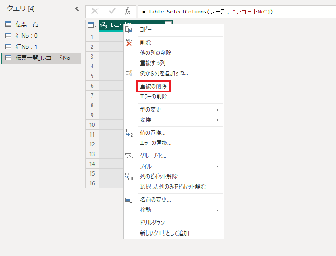The height and width of the screenshot is (256, 336).
Task: Click the add column from examples icon
Action: tap(129, 73)
